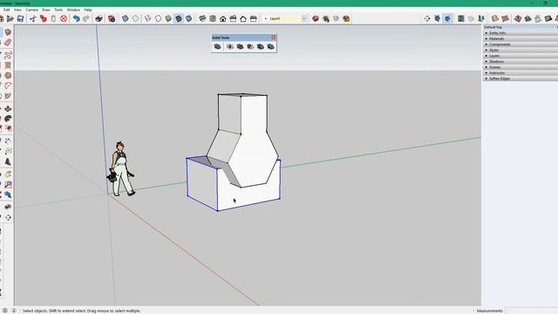Open 3D Warehouse Get Models icon
This screenshot has width=558, height=314.
(316, 18)
